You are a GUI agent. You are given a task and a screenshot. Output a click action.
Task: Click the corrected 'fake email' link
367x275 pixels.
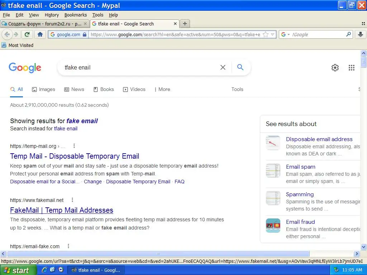click(x=82, y=121)
